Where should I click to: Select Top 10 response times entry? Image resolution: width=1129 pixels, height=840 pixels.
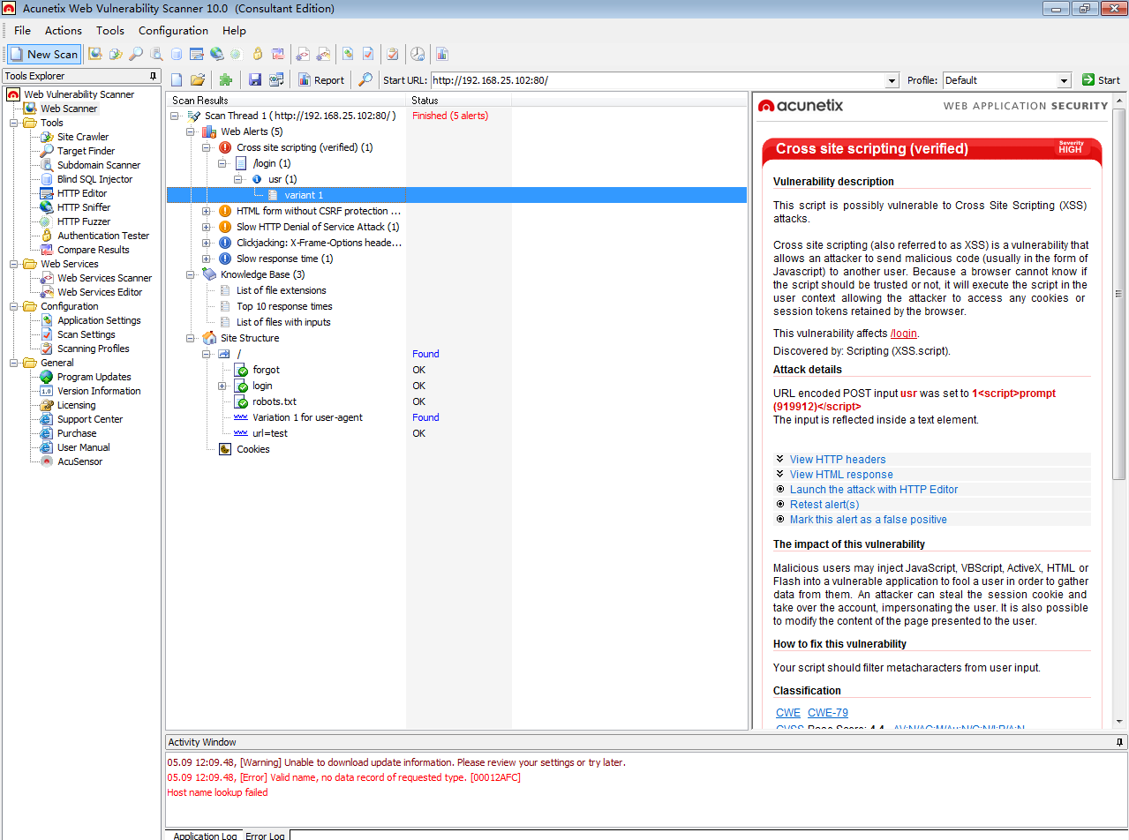[x=284, y=306]
